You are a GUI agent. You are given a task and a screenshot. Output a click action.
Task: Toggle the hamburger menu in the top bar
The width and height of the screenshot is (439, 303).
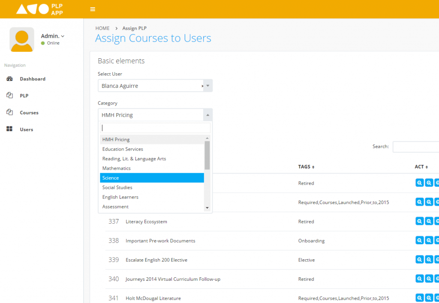(x=93, y=9)
